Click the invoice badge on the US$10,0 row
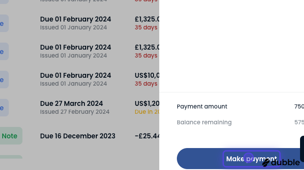The width and height of the screenshot is (304, 170). [4, 80]
